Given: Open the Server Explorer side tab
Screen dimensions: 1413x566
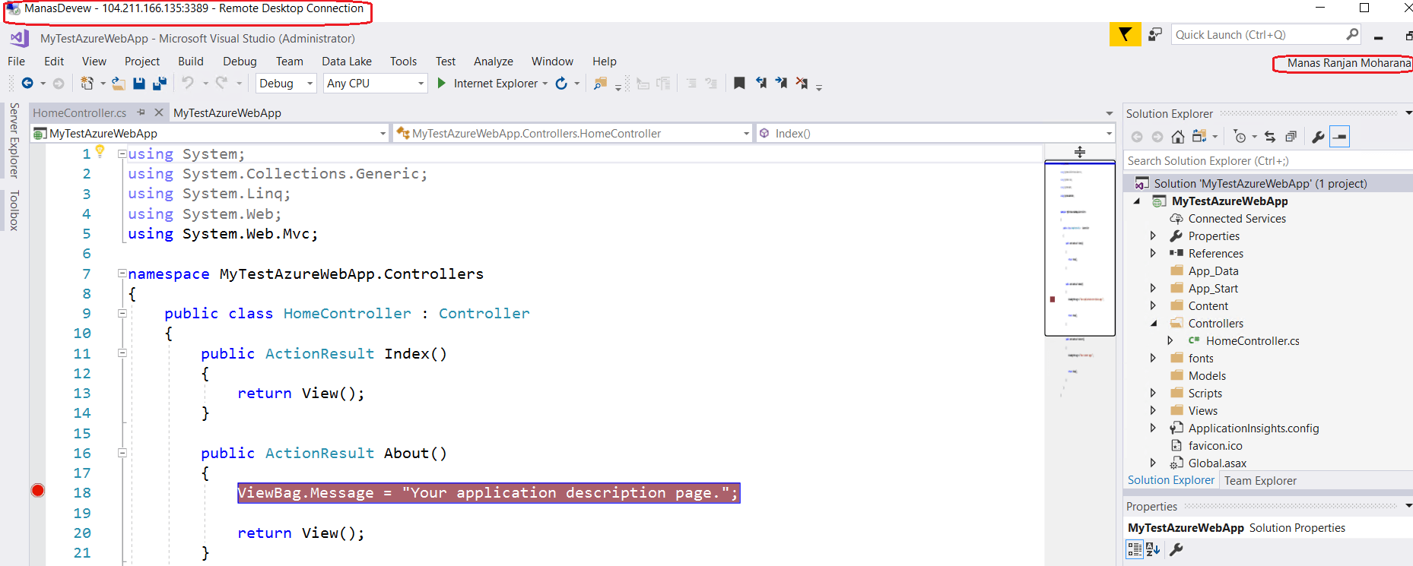Looking at the screenshot, I should click(x=14, y=140).
